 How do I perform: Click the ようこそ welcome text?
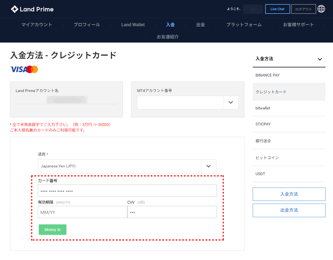[x=234, y=9]
